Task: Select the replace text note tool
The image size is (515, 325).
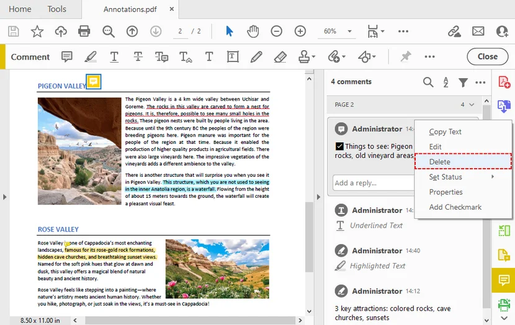Action: [161, 57]
